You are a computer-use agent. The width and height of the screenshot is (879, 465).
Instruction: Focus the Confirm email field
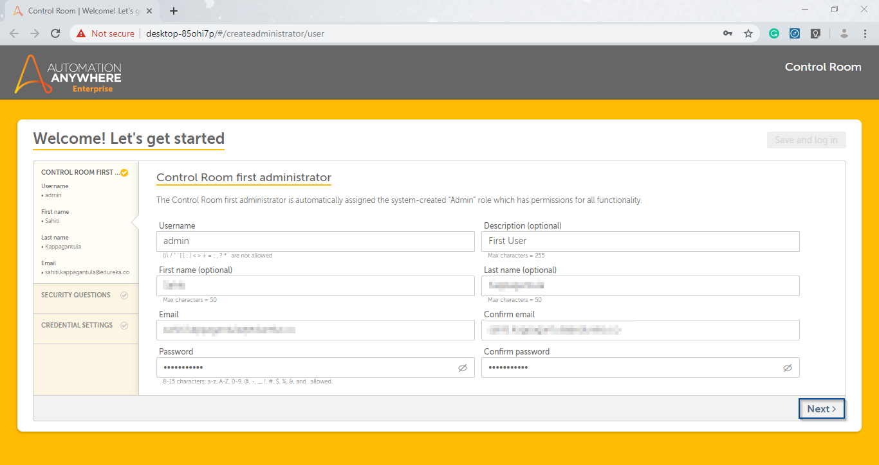640,330
